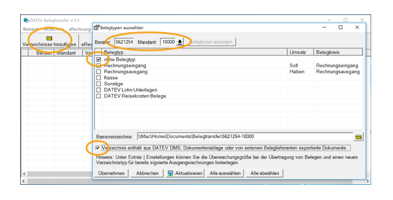Check the Rechnungsausgang checkbox
The width and height of the screenshot is (393, 200).
99,71
